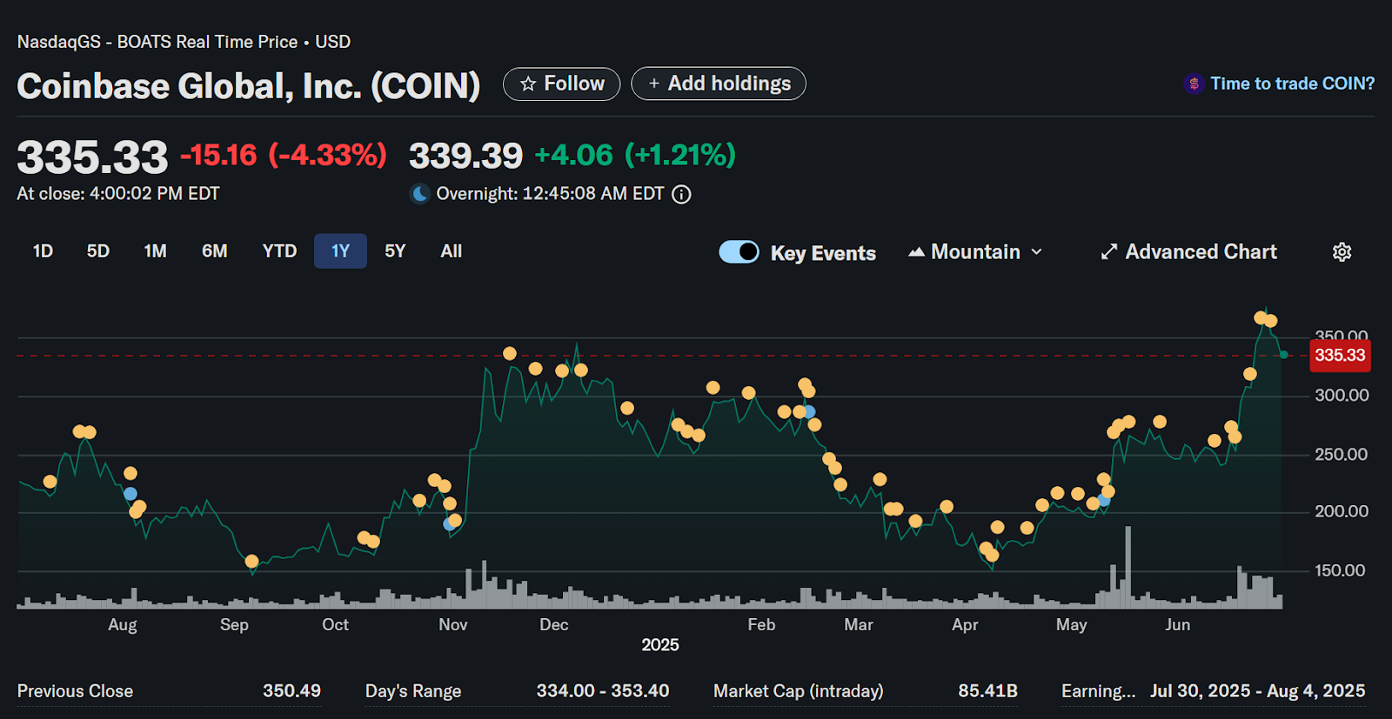Click the blue event marker in late February
The width and height of the screenshot is (1392, 719).
(x=809, y=412)
